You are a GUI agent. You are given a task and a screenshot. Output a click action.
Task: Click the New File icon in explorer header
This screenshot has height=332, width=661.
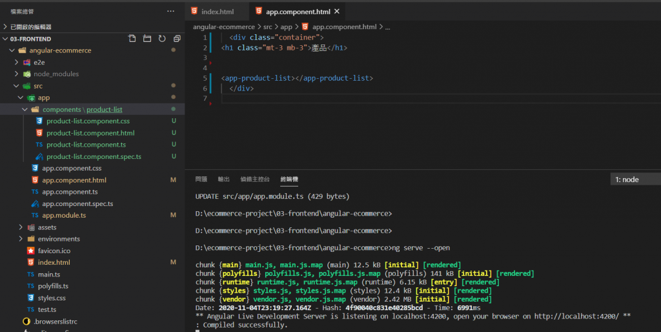132,39
